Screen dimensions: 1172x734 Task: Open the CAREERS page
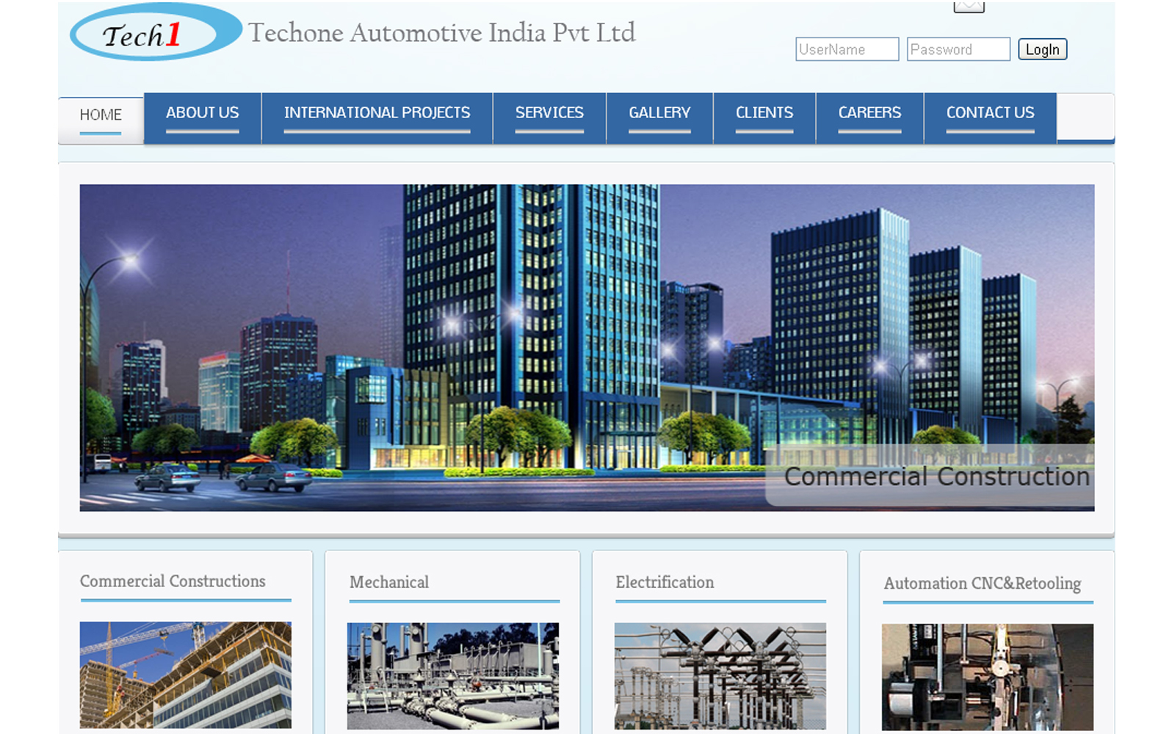(869, 117)
